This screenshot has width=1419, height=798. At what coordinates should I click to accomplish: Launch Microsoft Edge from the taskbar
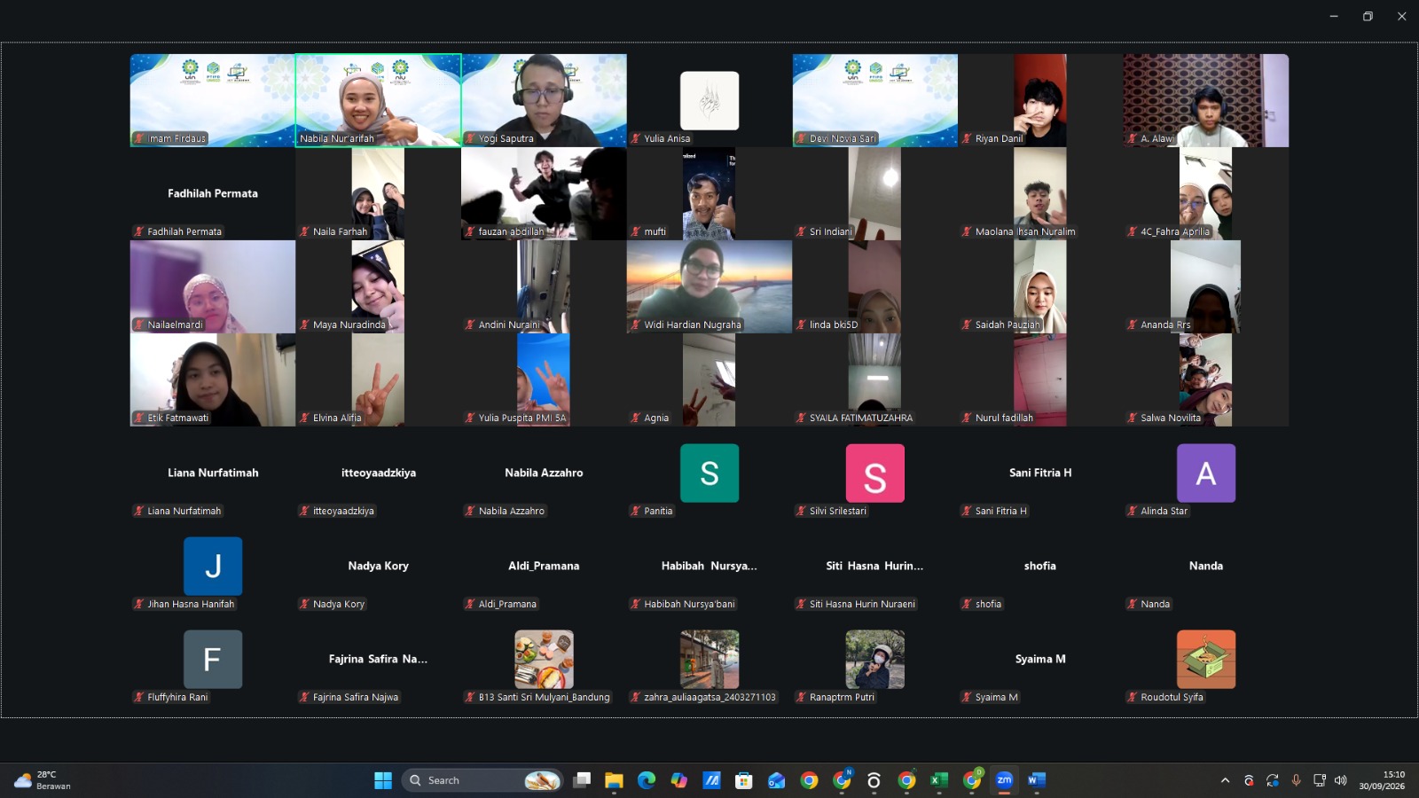tap(647, 780)
